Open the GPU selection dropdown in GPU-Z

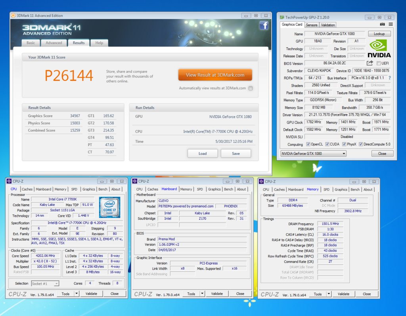[x=313, y=154]
